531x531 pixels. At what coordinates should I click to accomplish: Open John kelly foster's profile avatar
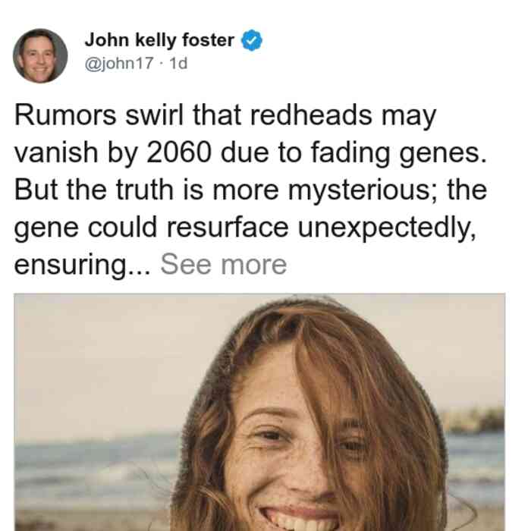click(40, 55)
